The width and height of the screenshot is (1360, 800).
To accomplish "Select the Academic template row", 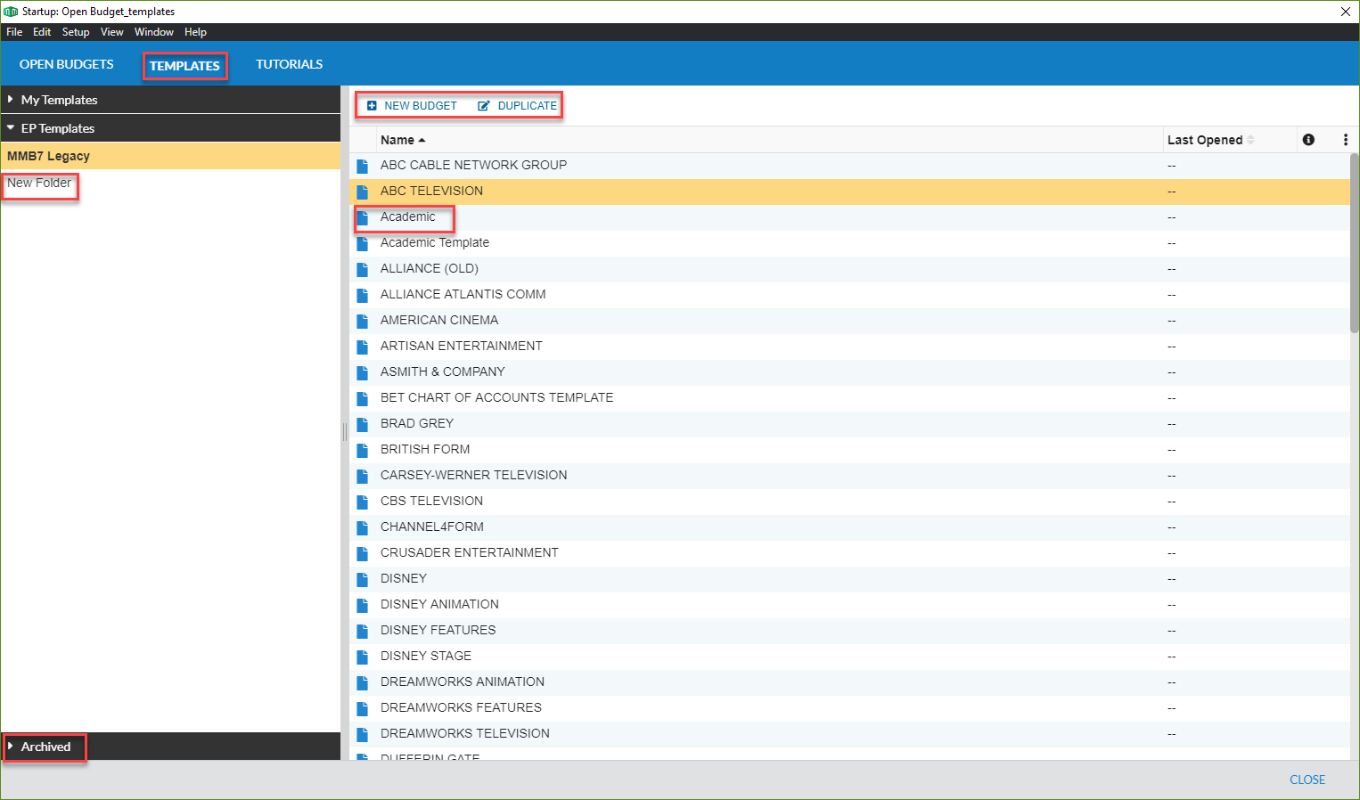I will pyautogui.click(x=849, y=217).
